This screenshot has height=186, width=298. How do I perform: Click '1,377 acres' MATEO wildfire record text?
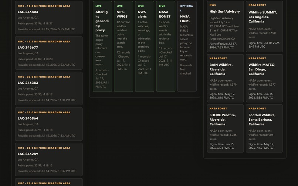click(262, 85)
